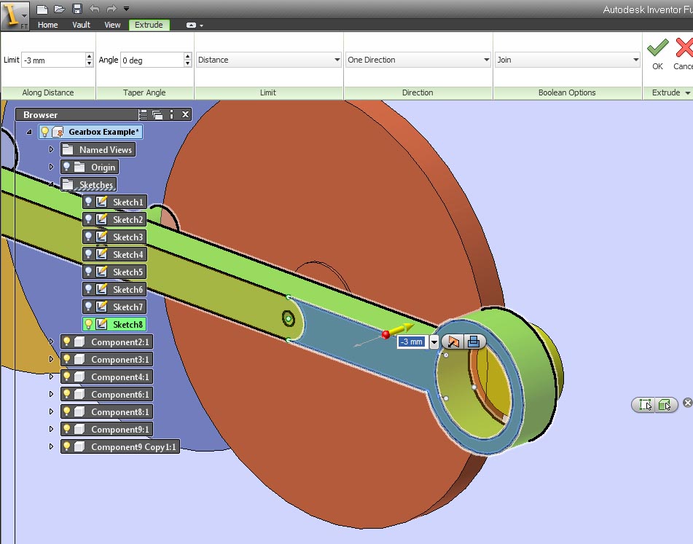693x544 pixels.
Task: Open the Join boolean options dropdown
Action: [x=568, y=60]
